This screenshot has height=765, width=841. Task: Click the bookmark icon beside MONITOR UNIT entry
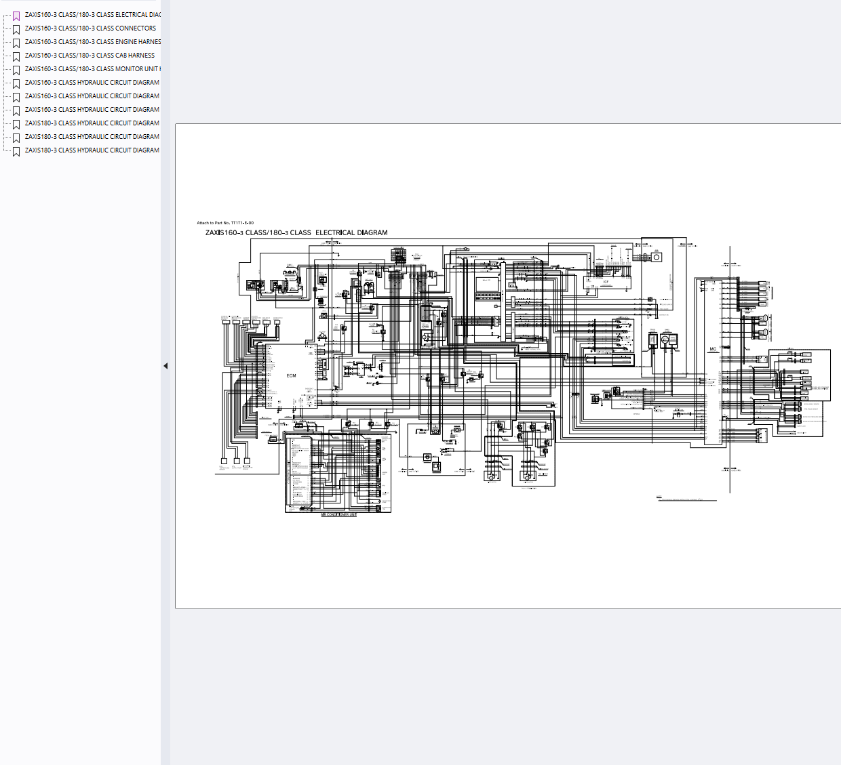click(x=16, y=70)
